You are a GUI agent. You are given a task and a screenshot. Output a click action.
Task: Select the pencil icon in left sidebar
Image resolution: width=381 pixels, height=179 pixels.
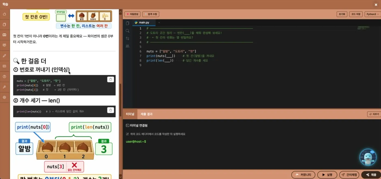(4, 55)
